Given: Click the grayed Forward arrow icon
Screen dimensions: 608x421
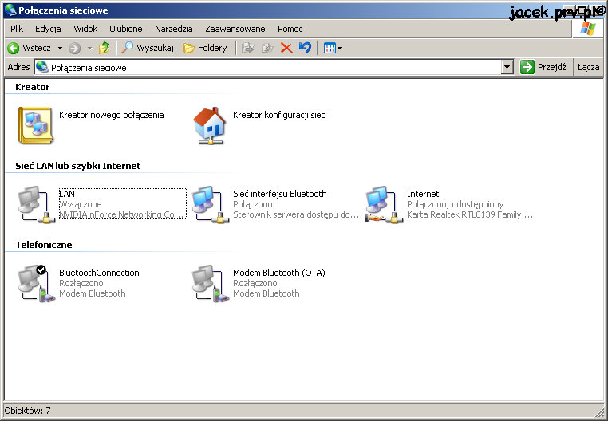Looking at the screenshot, I should pyautogui.click(x=74, y=48).
